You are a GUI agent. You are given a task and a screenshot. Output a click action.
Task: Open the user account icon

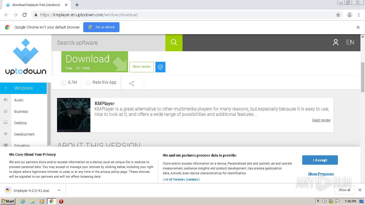336,42
